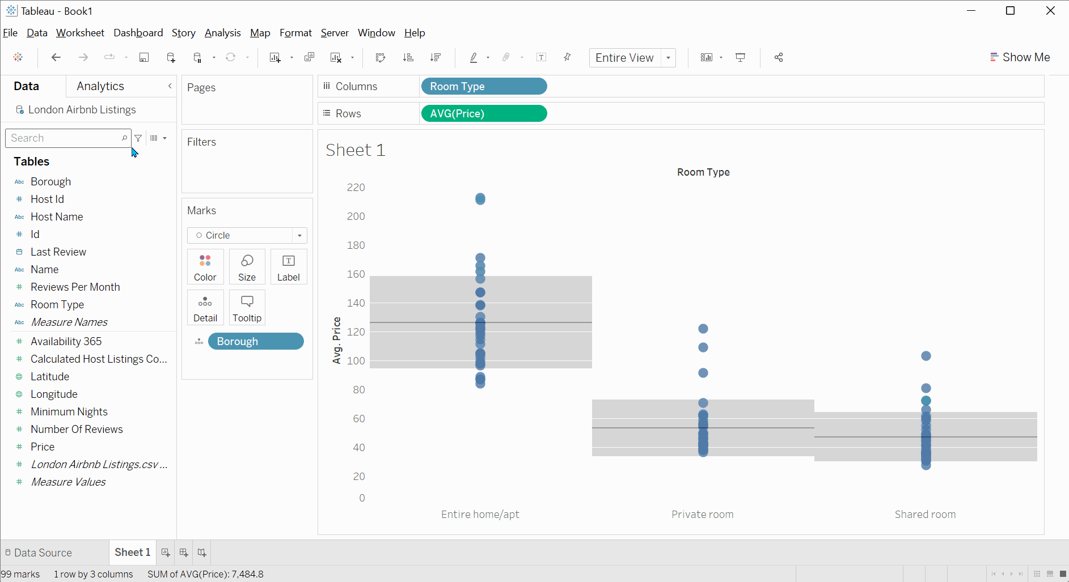Open the Dashboard menu
This screenshot has width=1069, height=582.
click(138, 33)
